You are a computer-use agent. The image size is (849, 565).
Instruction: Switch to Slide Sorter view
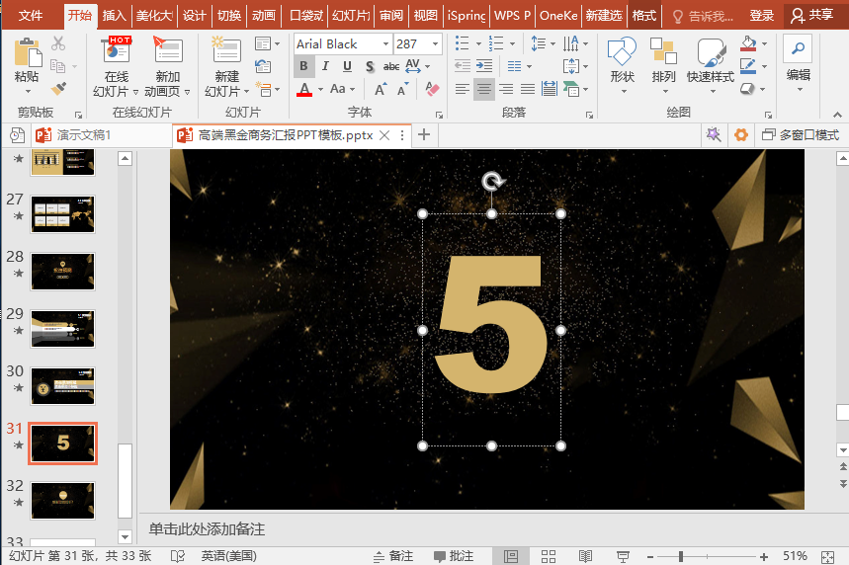point(549,556)
